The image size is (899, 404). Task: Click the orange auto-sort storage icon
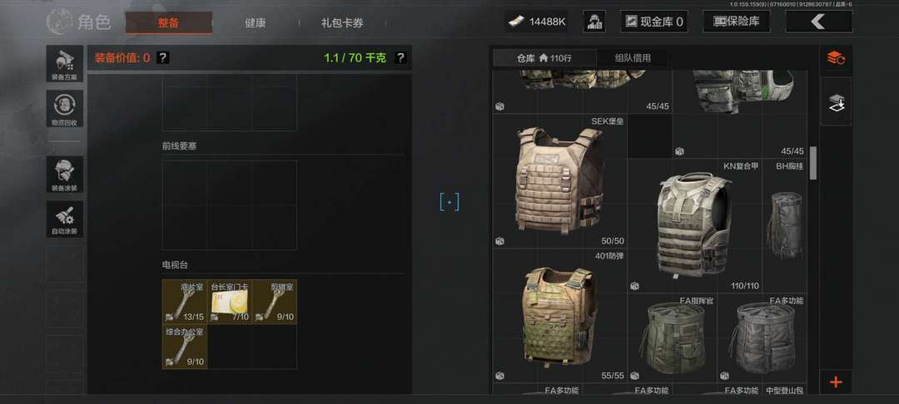click(836, 58)
